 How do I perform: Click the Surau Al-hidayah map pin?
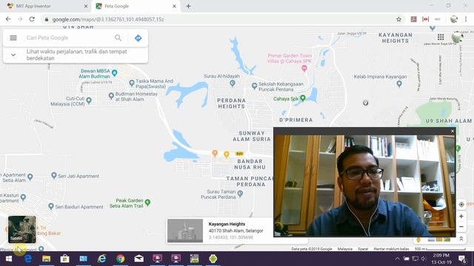pos(233,83)
